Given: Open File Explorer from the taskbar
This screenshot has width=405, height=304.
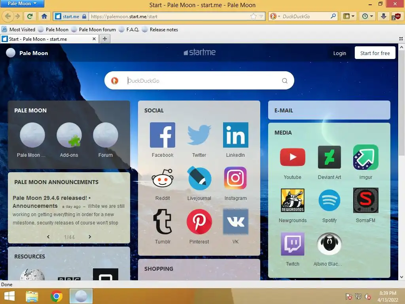Looking at the screenshot, I should [32, 296].
